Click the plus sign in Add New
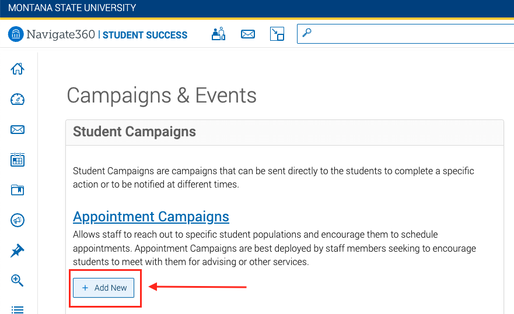514x314 pixels. [85, 288]
